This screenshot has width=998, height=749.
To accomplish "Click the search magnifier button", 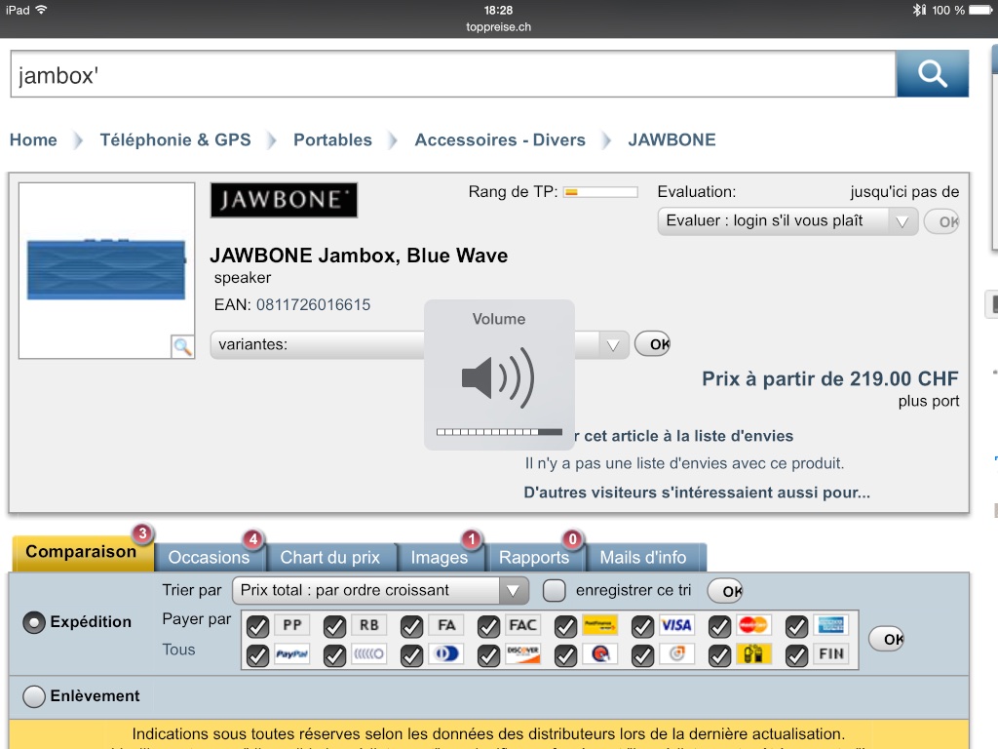I will tap(932, 74).
